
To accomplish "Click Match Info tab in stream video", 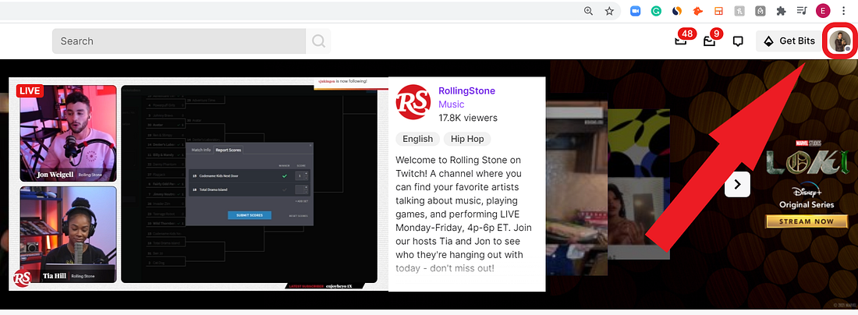I will click(200, 150).
